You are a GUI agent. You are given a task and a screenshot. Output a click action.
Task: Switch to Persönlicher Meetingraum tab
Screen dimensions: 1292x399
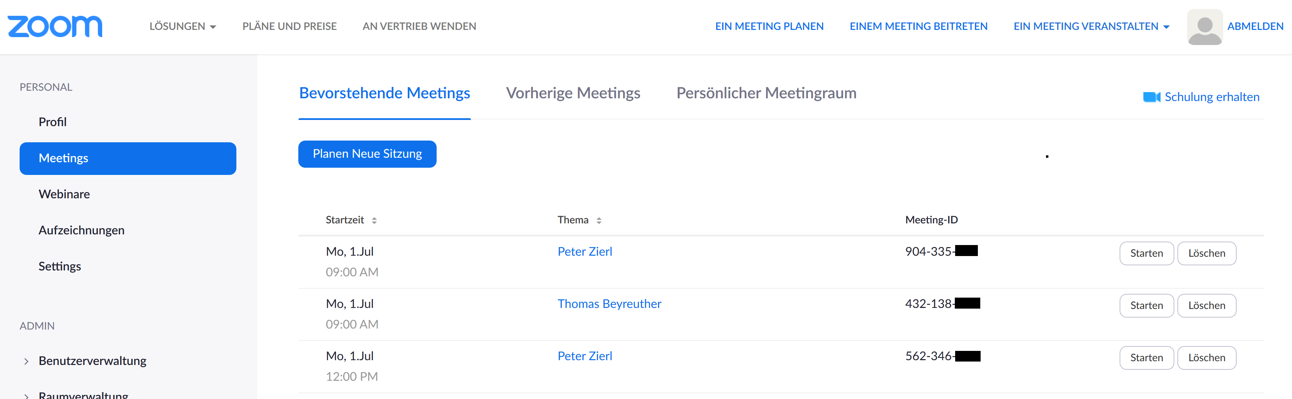(x=766, y=93)
